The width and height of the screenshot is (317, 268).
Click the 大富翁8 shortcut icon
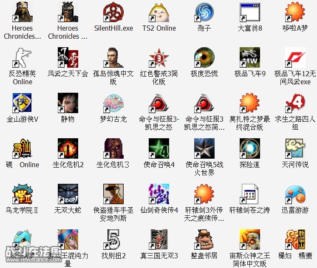(250, 12)
